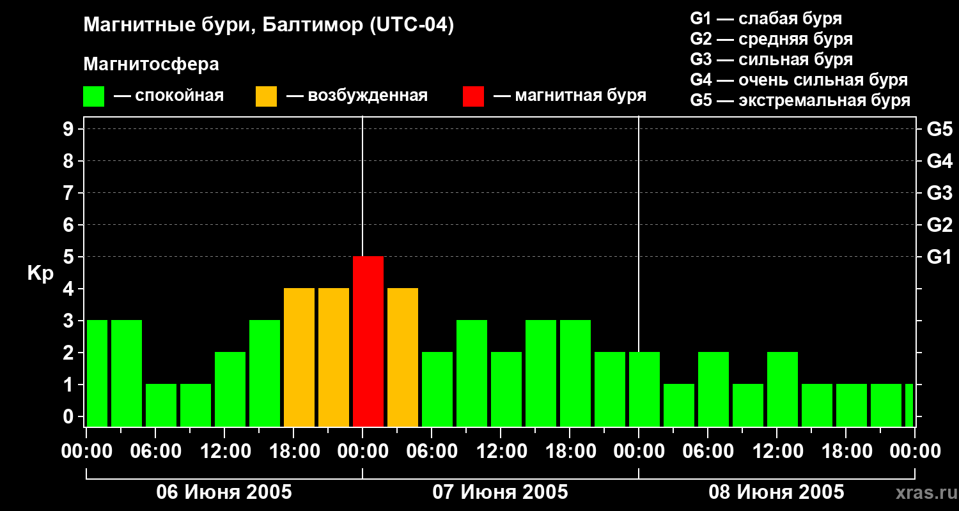
Task: Click the green 'спокойная' legend swatch
Action: pos(94,96)
